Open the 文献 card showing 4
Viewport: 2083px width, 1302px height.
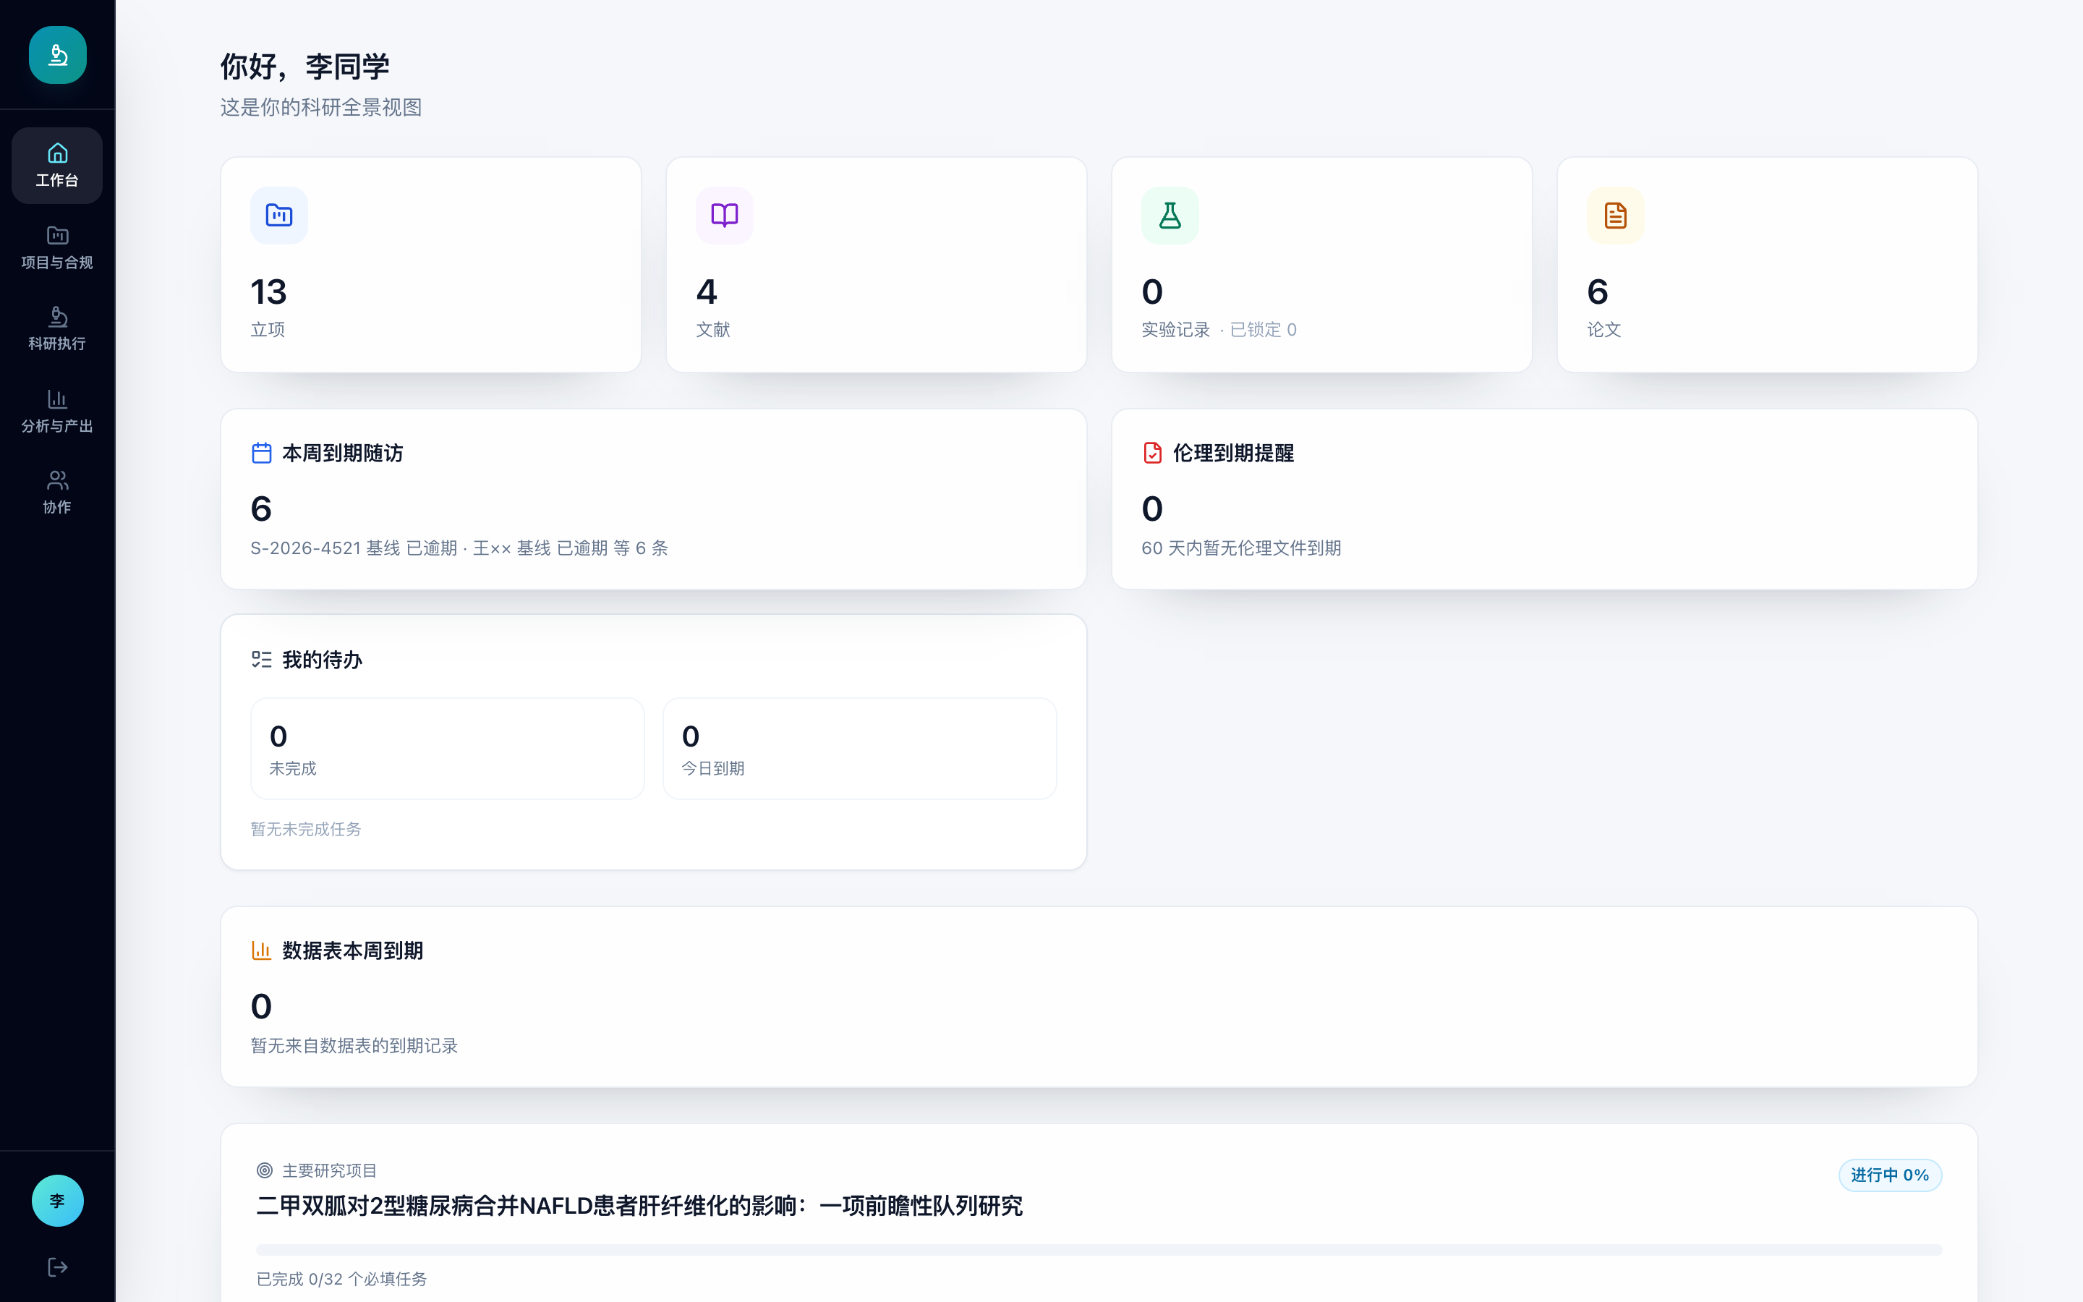pos(877,264)
